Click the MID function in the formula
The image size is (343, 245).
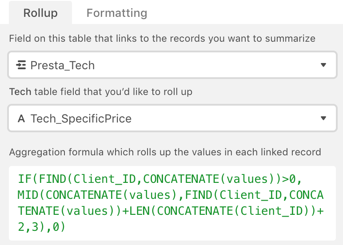pos(28,195)
